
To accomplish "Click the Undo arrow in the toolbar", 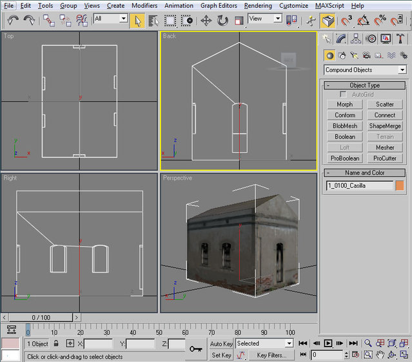I will click(x=14, y=20).
